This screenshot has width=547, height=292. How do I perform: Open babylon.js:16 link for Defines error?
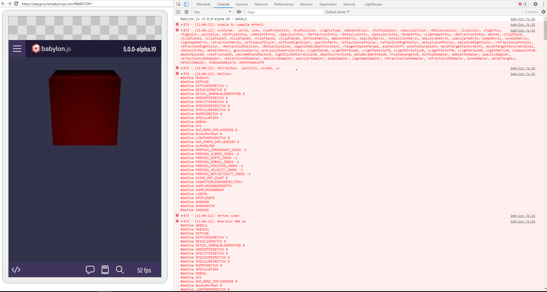point(523,74)
